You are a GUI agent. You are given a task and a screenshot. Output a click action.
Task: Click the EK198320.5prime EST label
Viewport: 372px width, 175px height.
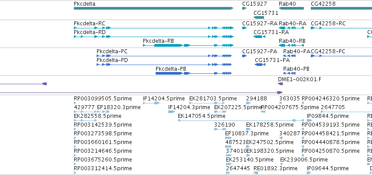click(x=270, y=151)
